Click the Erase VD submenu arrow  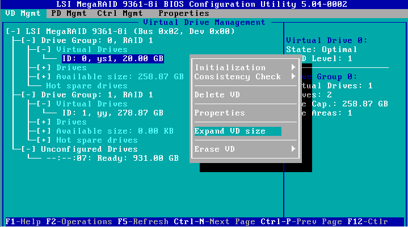293,149
